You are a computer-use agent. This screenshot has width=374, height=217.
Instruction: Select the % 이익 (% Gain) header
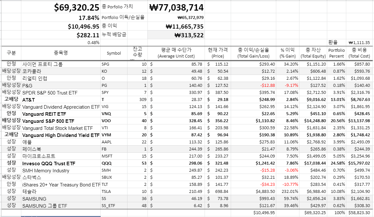288,53
